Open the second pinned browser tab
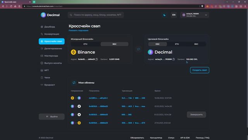Viewport: 248px width, 140px height. 34,2
